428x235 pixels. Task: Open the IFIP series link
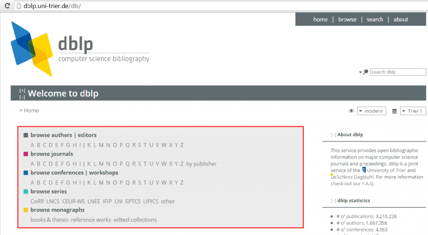pyautogui.click(x=107, y=202)
